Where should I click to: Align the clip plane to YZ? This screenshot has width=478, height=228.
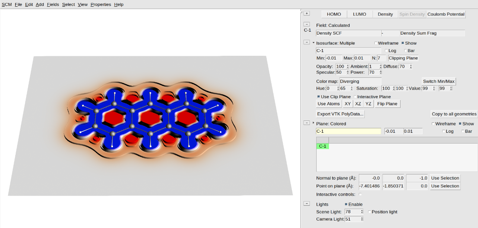[x=368, y=103]
